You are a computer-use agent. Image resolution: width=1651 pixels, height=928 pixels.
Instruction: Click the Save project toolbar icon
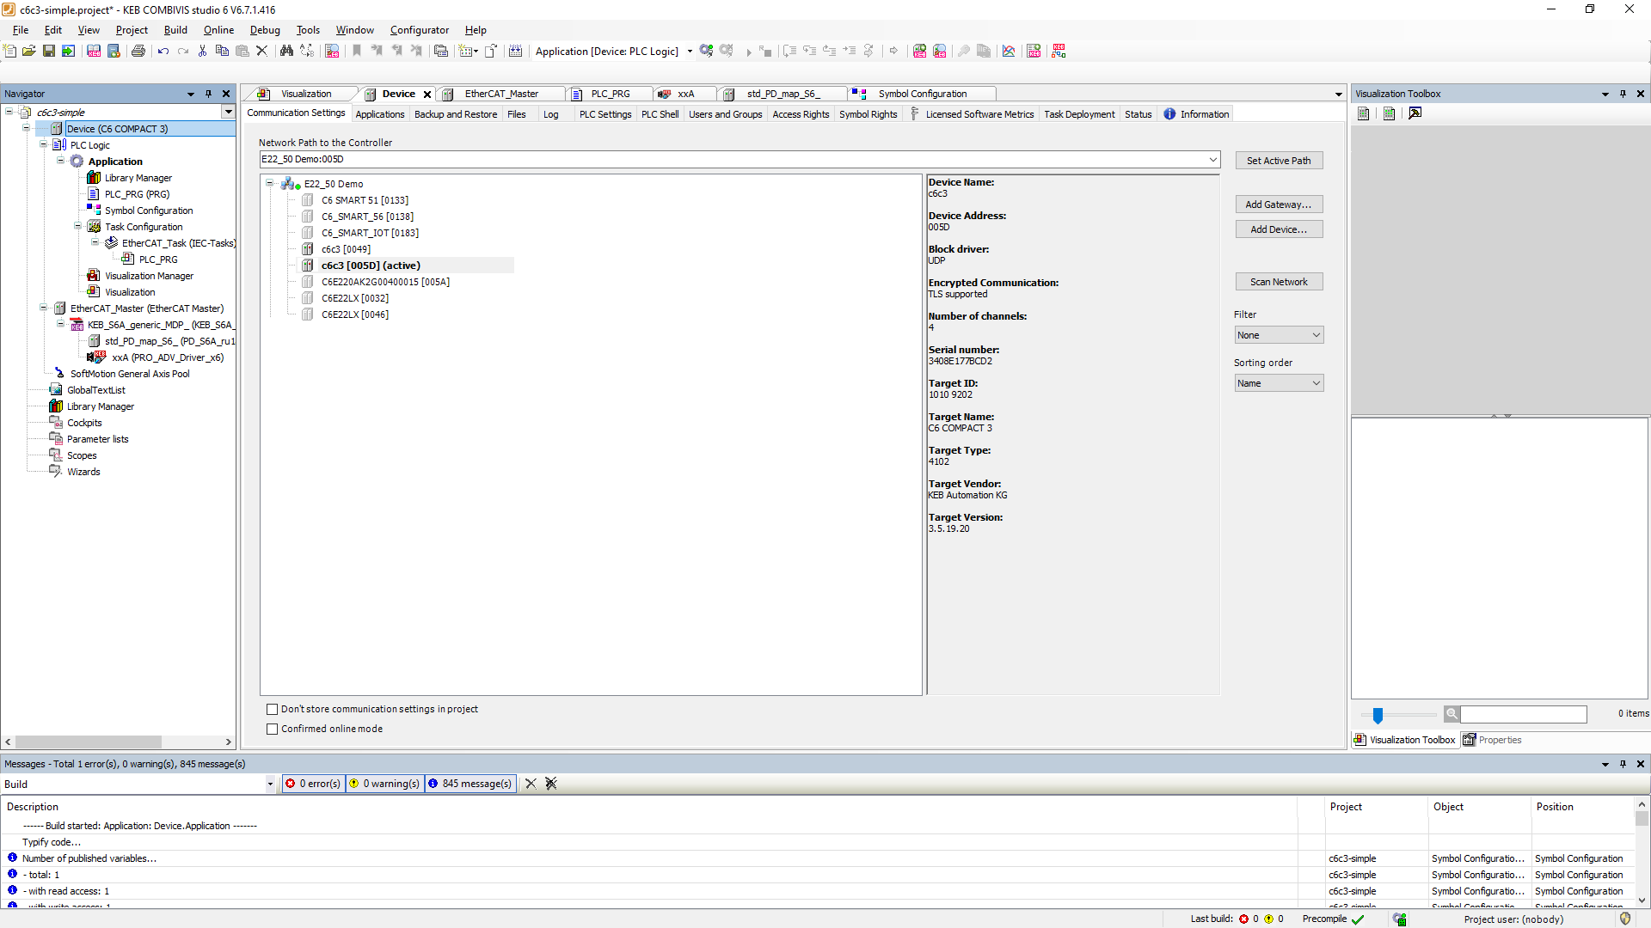point(49,52)
